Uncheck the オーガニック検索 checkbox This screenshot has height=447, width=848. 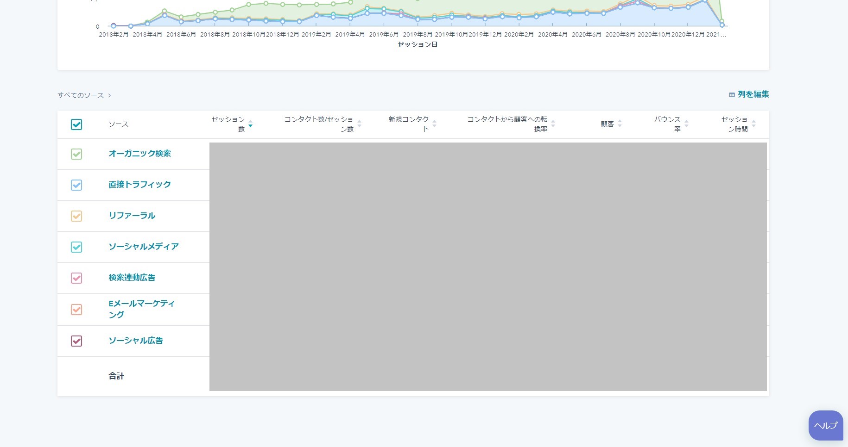point(76,154)
